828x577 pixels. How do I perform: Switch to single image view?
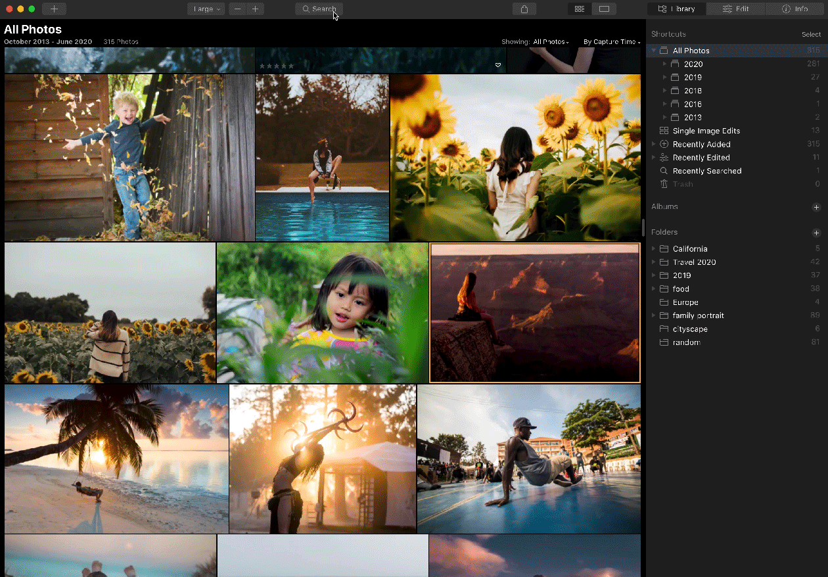(604, 9)
